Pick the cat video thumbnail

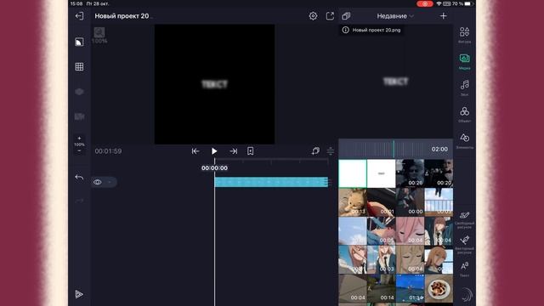[x=353, y=202]
